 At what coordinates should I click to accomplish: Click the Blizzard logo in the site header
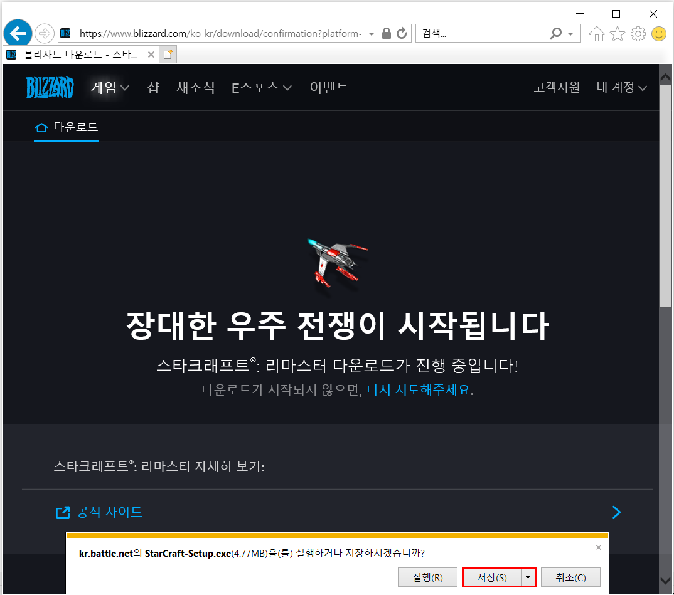click(50, 88)
